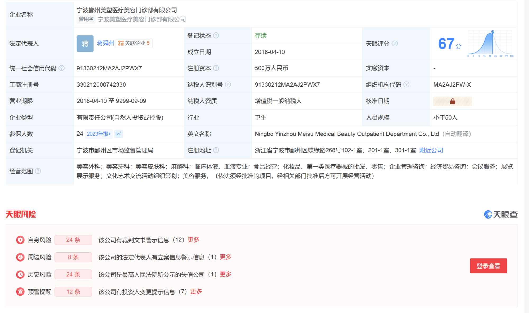
Task: Click the help icon beside 注册资本
Action: coord(216,68)
